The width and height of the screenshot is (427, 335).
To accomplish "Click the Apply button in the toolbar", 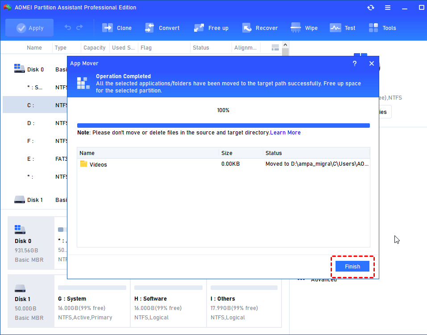I will pyautogui.click(x=29, y=28).
